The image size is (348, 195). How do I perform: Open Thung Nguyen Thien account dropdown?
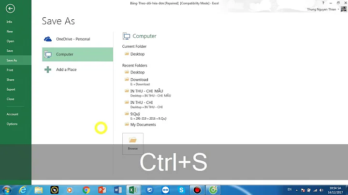coord(323,9)
